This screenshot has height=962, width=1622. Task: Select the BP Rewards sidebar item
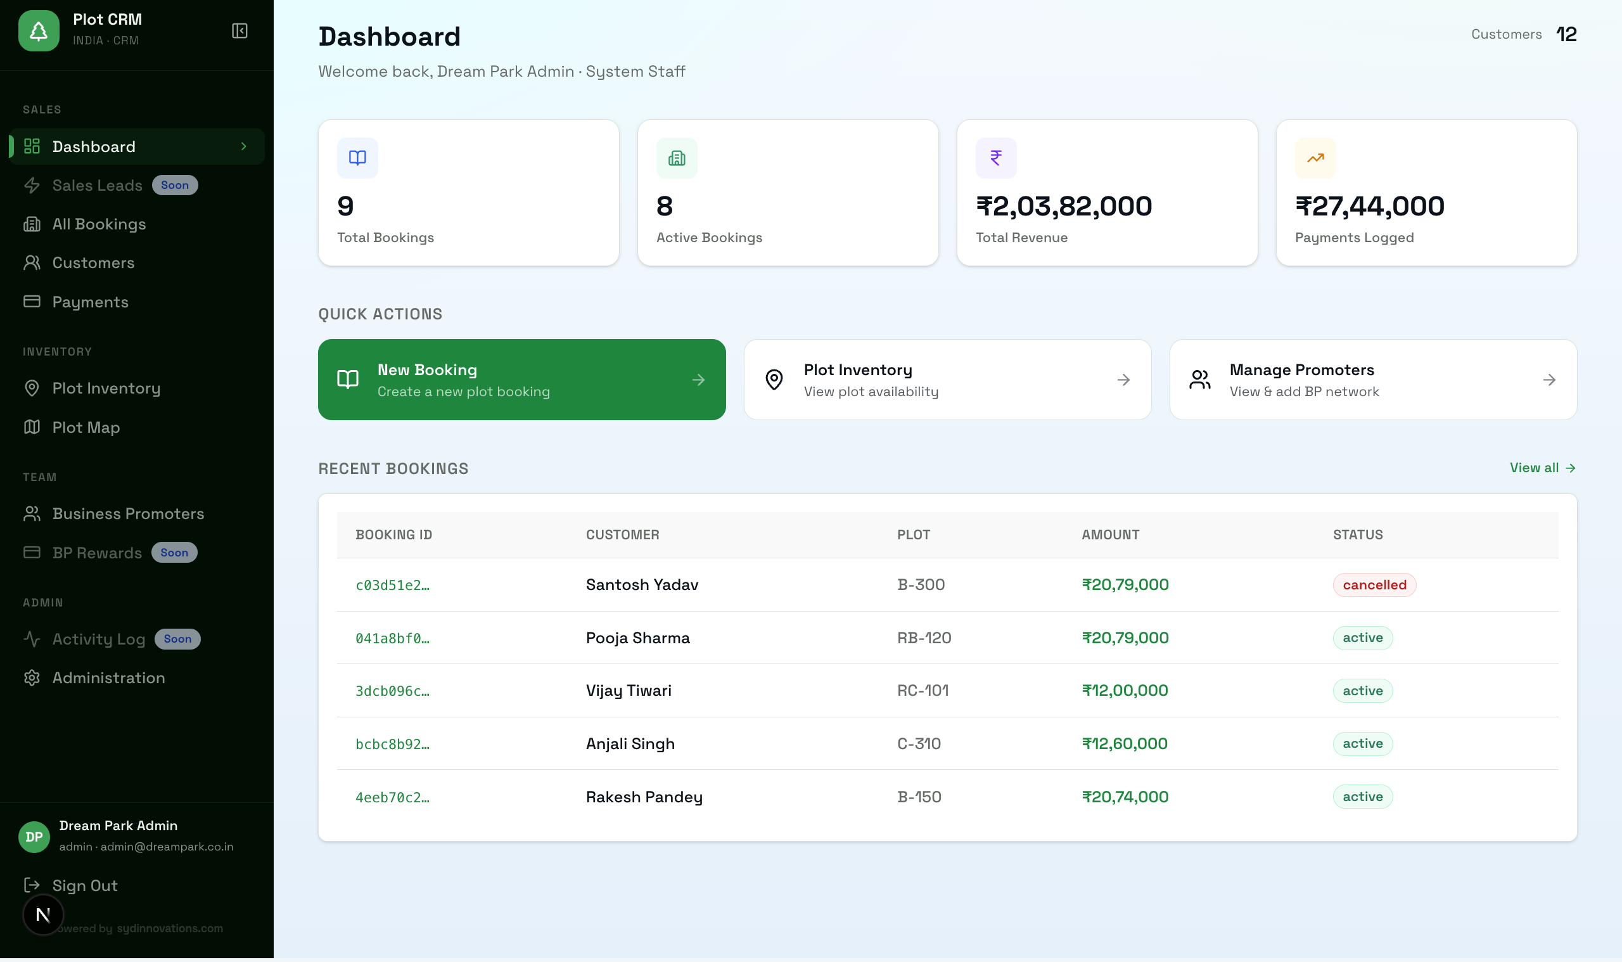137,554
